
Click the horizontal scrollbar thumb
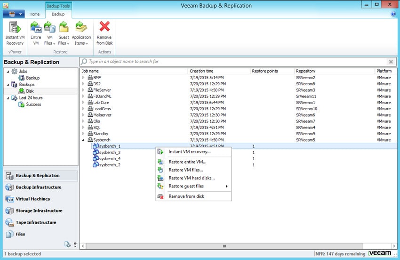pyautogui.click(x=224, y=246)
